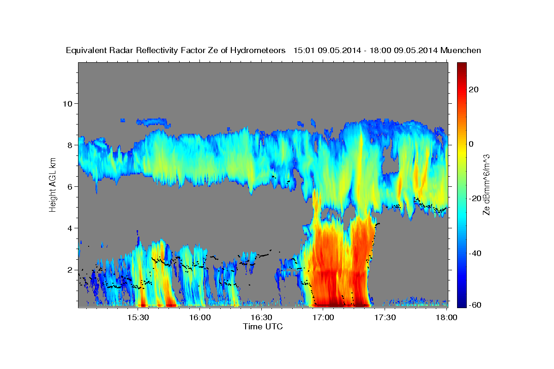Click the 15:30 time tick label
The width and height of the screenshot is (554, 369).
coord(138,317)
